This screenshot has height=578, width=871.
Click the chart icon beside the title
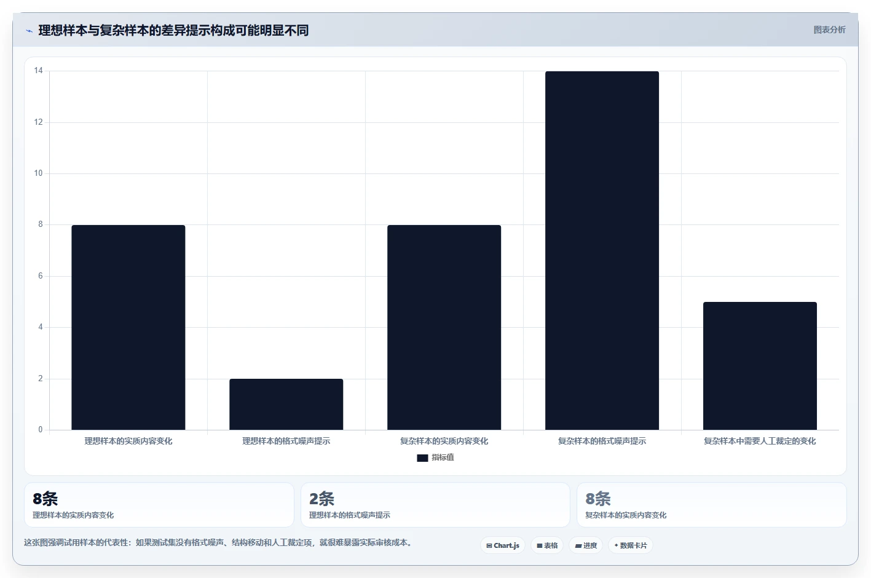coord(29,31)
